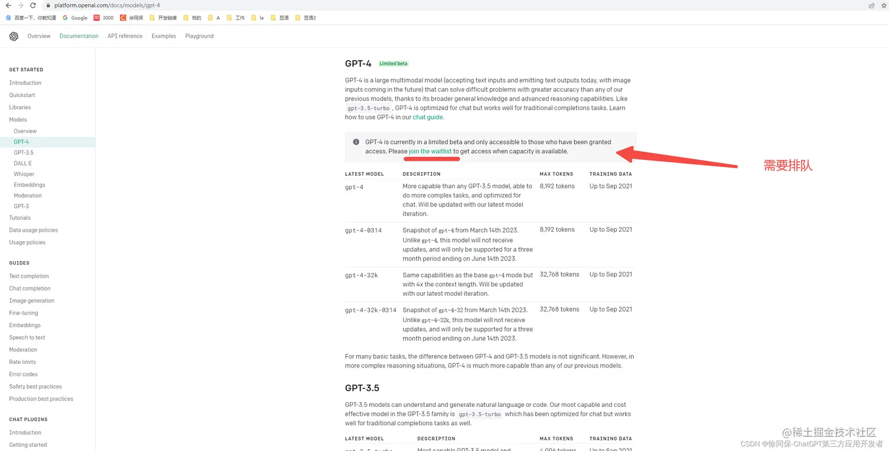Screen dimensions: 889x451
Task: Open Image generation guide
Action: (32, 300)
